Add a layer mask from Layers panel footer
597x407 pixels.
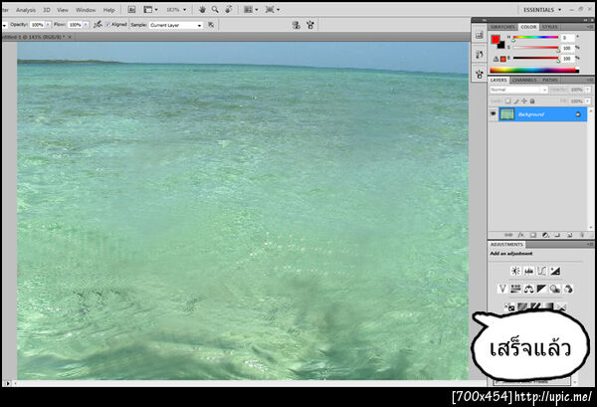tap(533, 235)
